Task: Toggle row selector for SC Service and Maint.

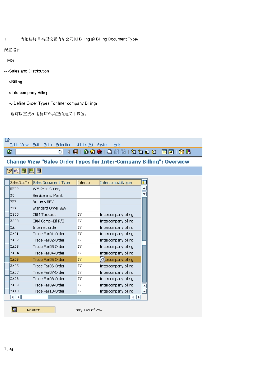Action: [7, 195]
